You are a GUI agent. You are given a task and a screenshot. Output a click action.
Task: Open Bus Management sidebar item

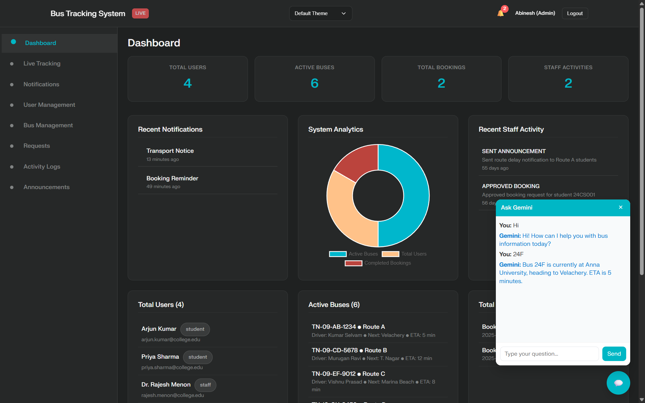[x=48, y=125]
